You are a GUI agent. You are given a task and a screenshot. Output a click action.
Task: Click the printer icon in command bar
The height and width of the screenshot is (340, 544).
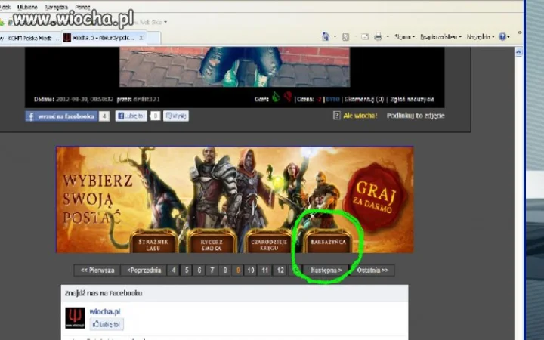coord(378,36)
